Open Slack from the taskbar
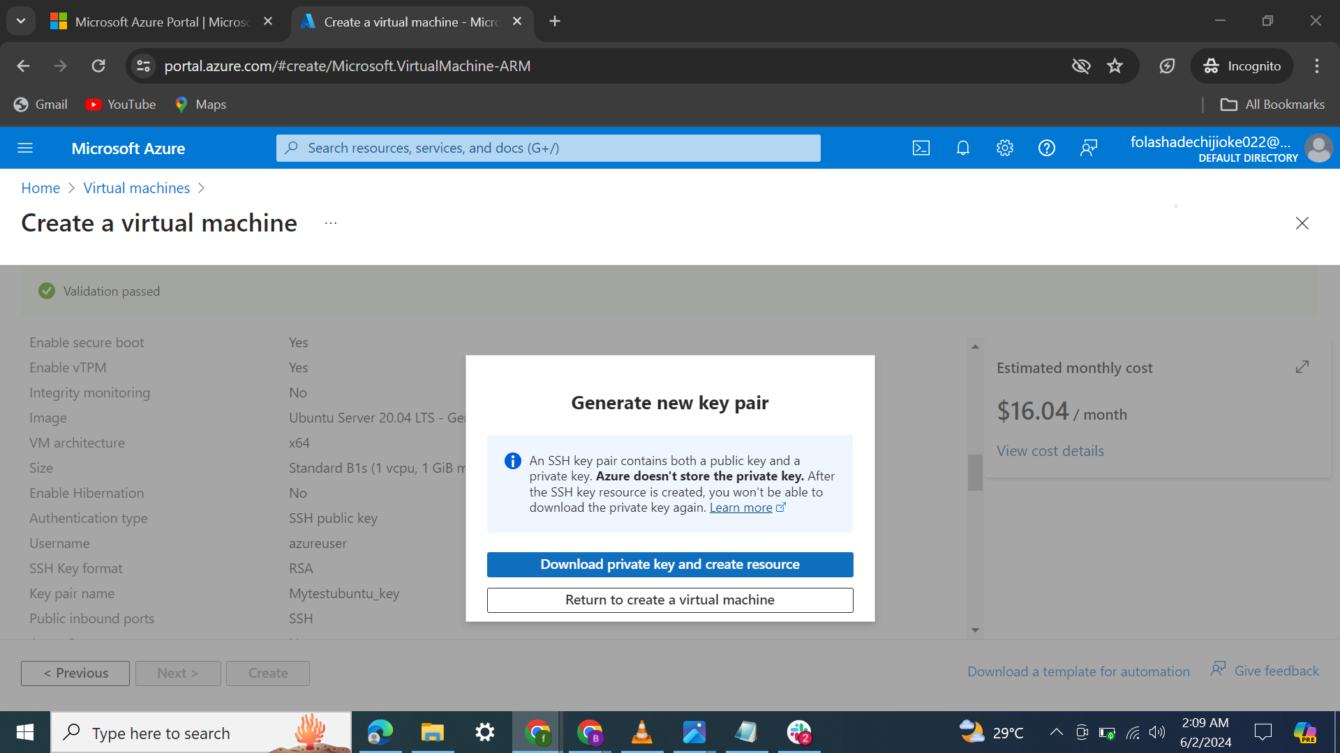Viewport: 1340px width, 753px height. [799, 732]
